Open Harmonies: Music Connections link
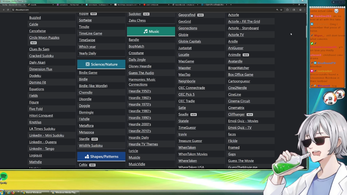The image size is (347, 195). (x=142, y=82)
